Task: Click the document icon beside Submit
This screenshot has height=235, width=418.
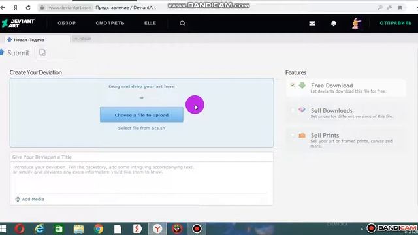Action: 42,52
